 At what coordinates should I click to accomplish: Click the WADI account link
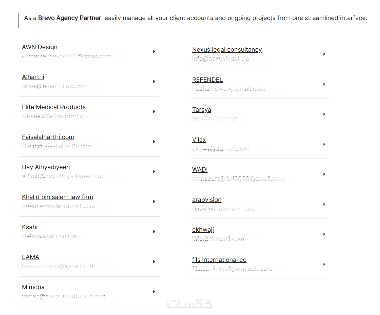coord(200,170)
